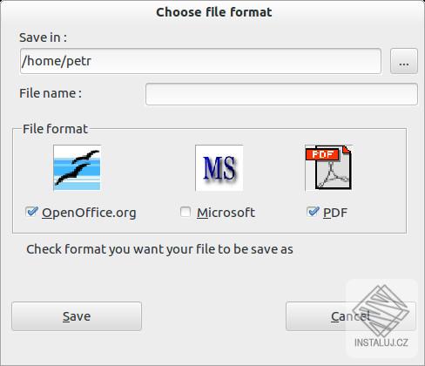Image resolution: width=425 pixels, height=366 pixels.
Task: Uncheck the PDF format checkbox
Action: point(313,212)
